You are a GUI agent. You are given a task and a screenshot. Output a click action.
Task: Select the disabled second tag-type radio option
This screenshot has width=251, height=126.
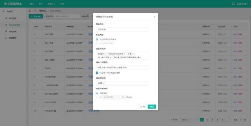(x=97, y=43)
